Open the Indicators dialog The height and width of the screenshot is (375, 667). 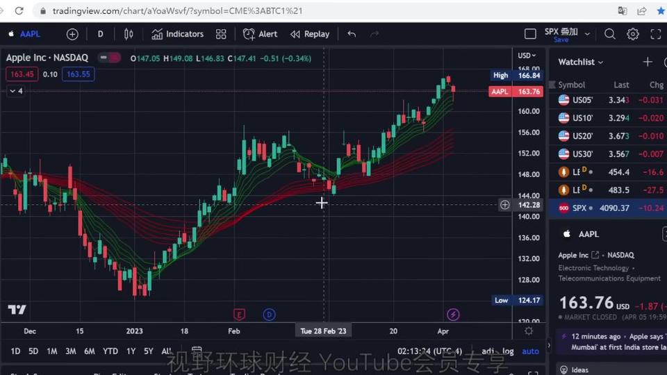(178, 34)
